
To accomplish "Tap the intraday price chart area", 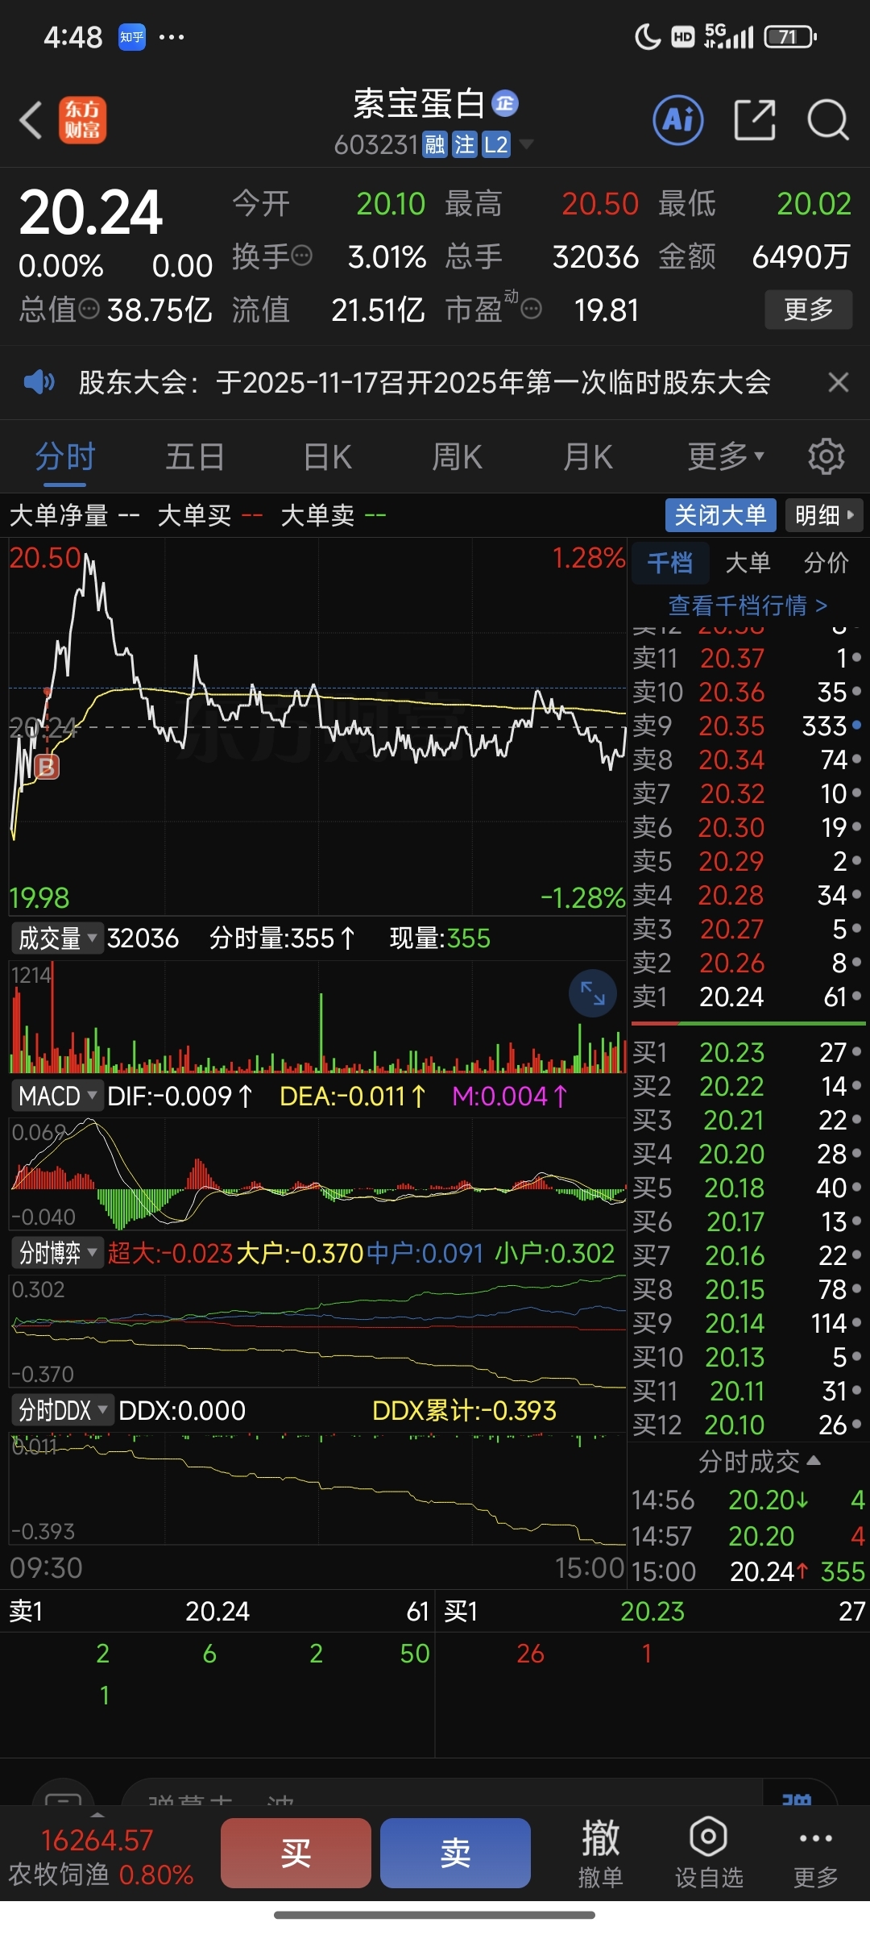I will pos(317,727).
